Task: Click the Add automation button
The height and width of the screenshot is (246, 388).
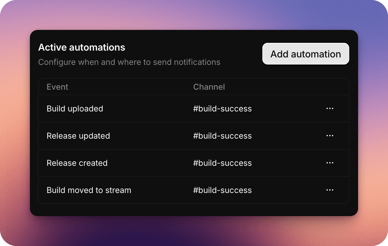Action: coord(305,54)
